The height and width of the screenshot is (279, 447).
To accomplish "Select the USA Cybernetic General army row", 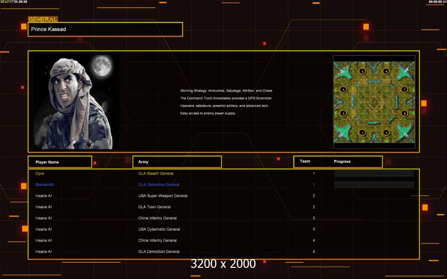I will tap(159, 229).
